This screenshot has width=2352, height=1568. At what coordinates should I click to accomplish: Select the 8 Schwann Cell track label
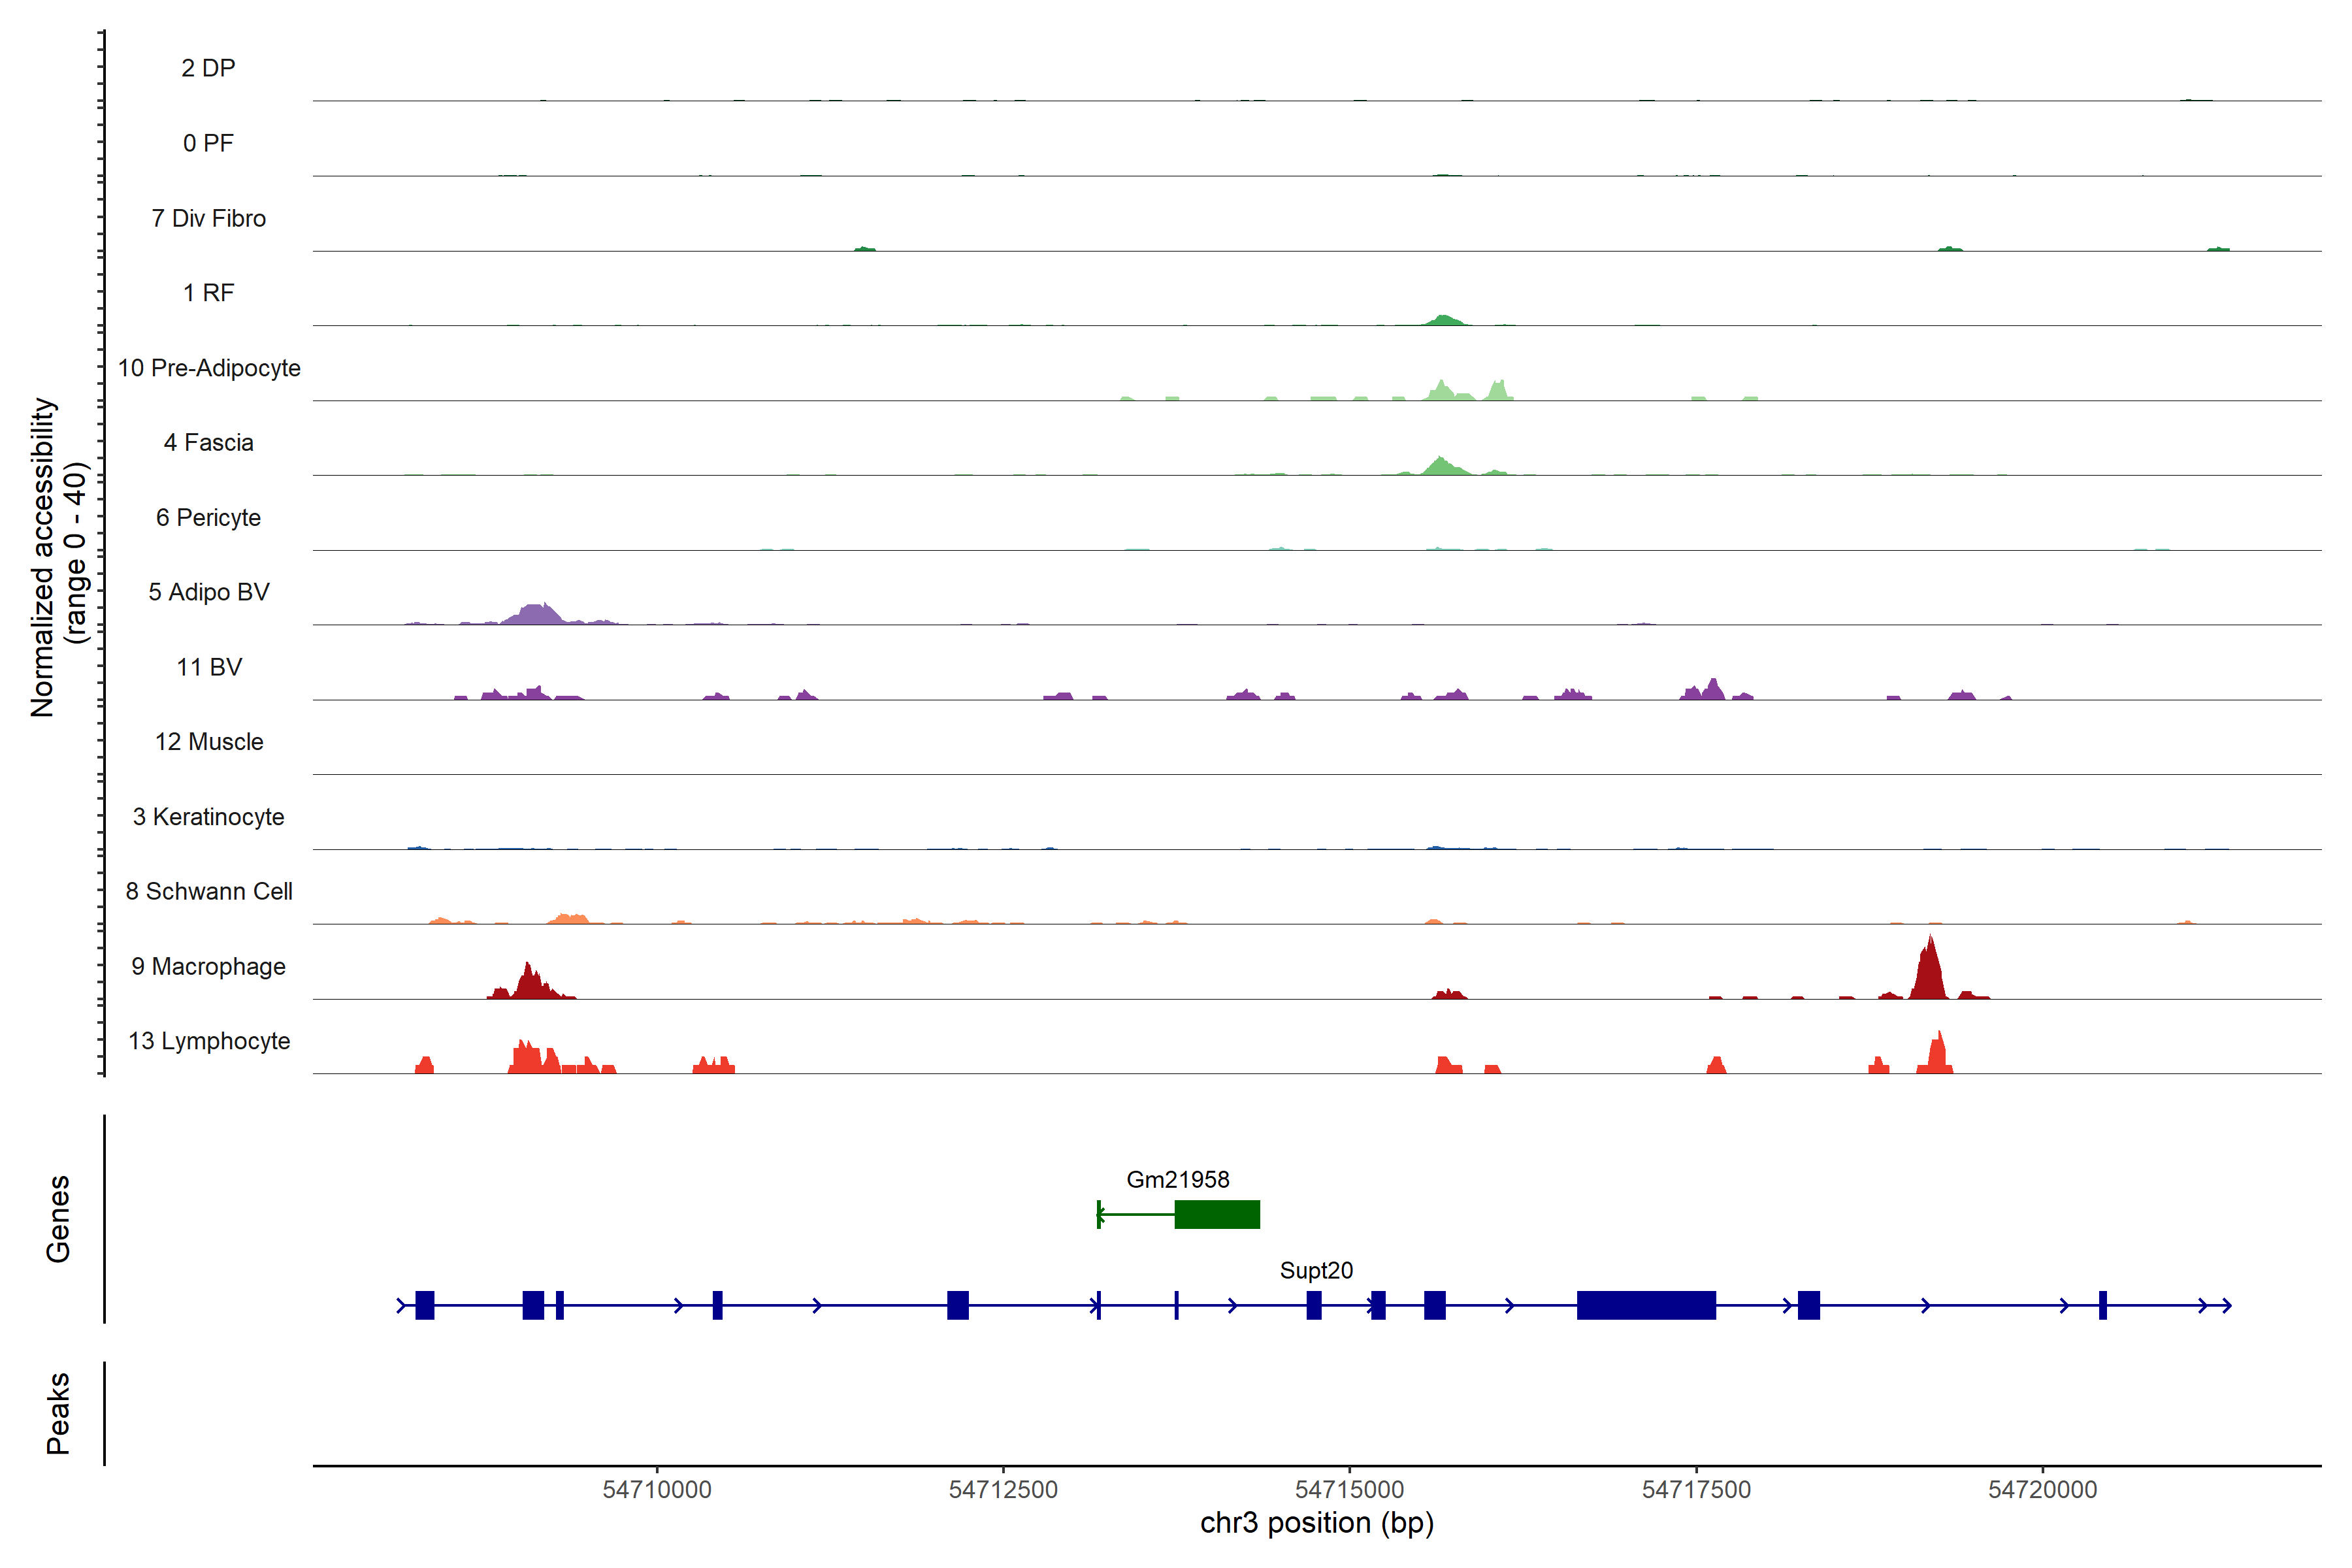pos(209,891)
